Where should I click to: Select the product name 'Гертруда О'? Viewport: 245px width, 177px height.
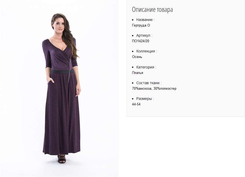(x=141, y=25)
